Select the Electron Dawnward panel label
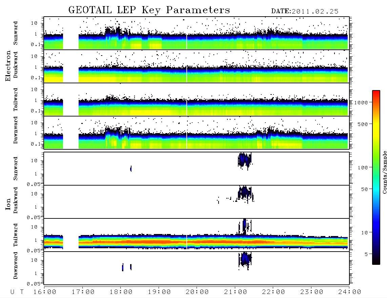This screenshot has width=387, height=298. [x=16, y=130]
